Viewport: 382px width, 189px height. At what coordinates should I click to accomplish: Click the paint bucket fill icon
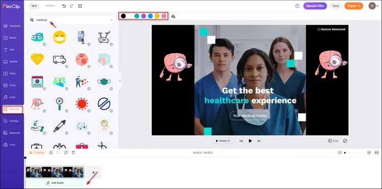pyautogui.click(x=173, y=16)
